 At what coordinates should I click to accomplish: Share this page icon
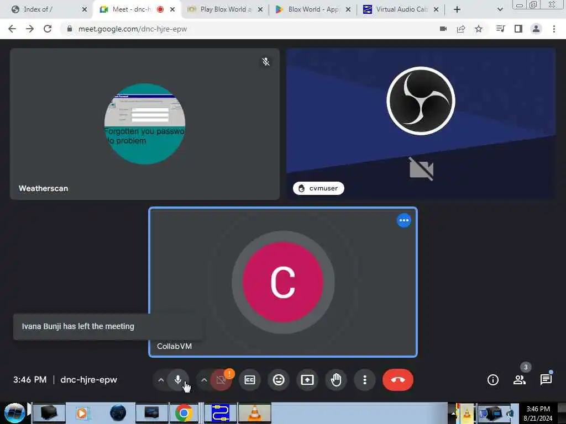tap(461, 29)
